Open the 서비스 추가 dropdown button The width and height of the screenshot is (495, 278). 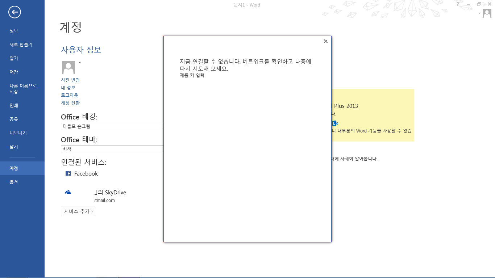(x=78, y=211)
